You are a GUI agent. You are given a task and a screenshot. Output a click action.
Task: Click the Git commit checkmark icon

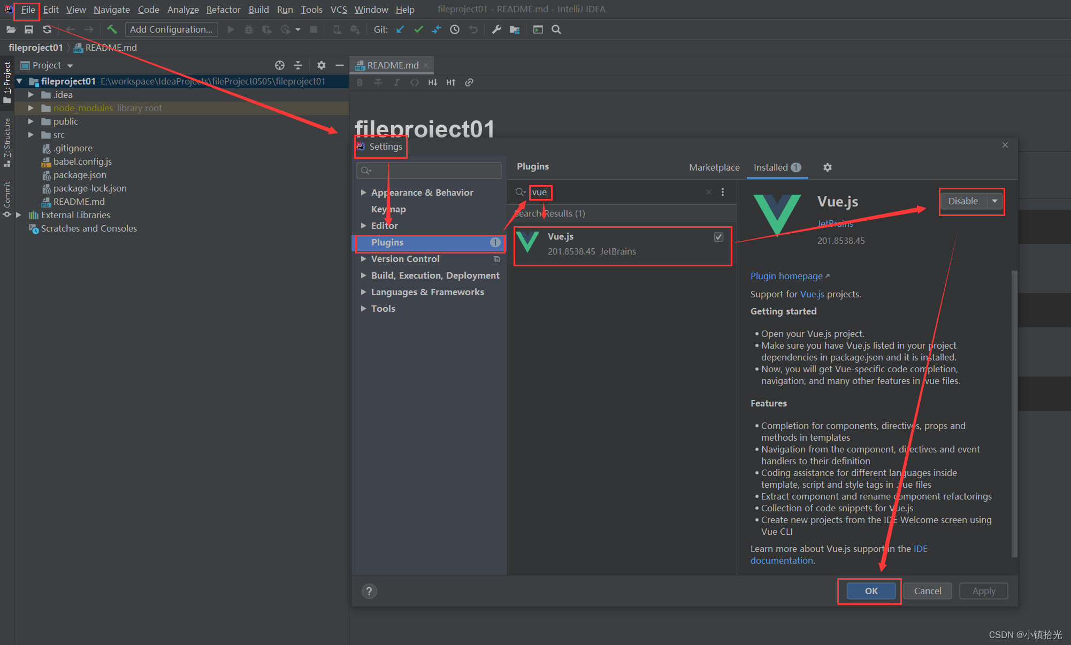[418, 29]
